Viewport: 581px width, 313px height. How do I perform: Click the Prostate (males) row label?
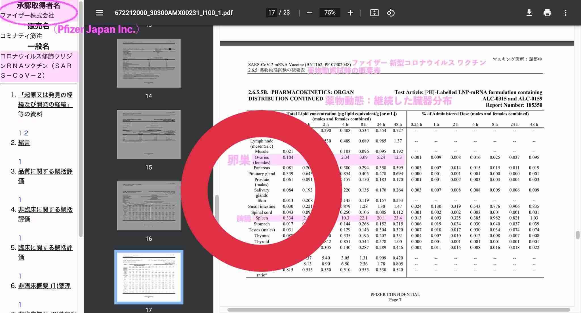[262, 182]
